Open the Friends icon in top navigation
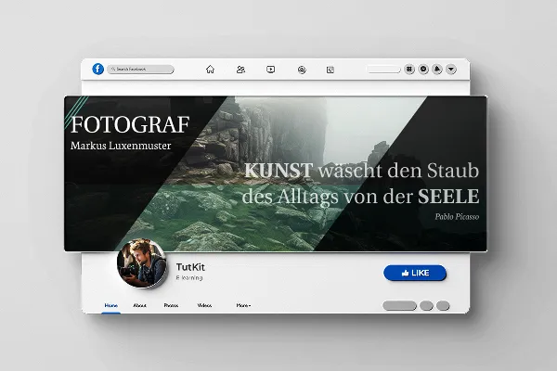Viewport: 557px width, 371px height. pos(240,70)
